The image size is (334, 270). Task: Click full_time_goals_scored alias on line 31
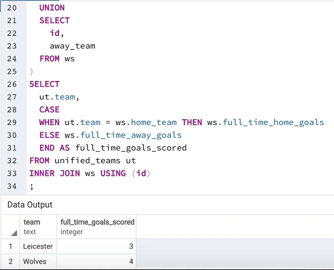coord(131,148)
